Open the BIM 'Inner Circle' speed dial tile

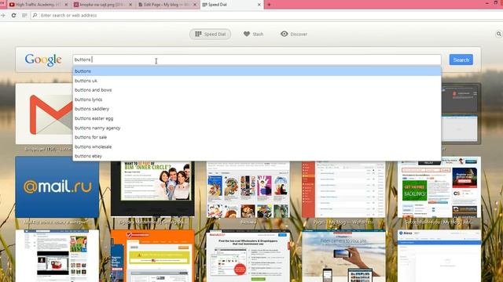pos(152,189)
